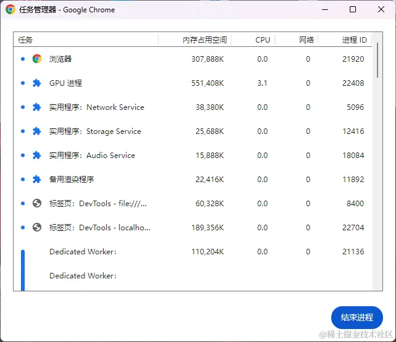Click memory value 110,204K

click(207, 251)
